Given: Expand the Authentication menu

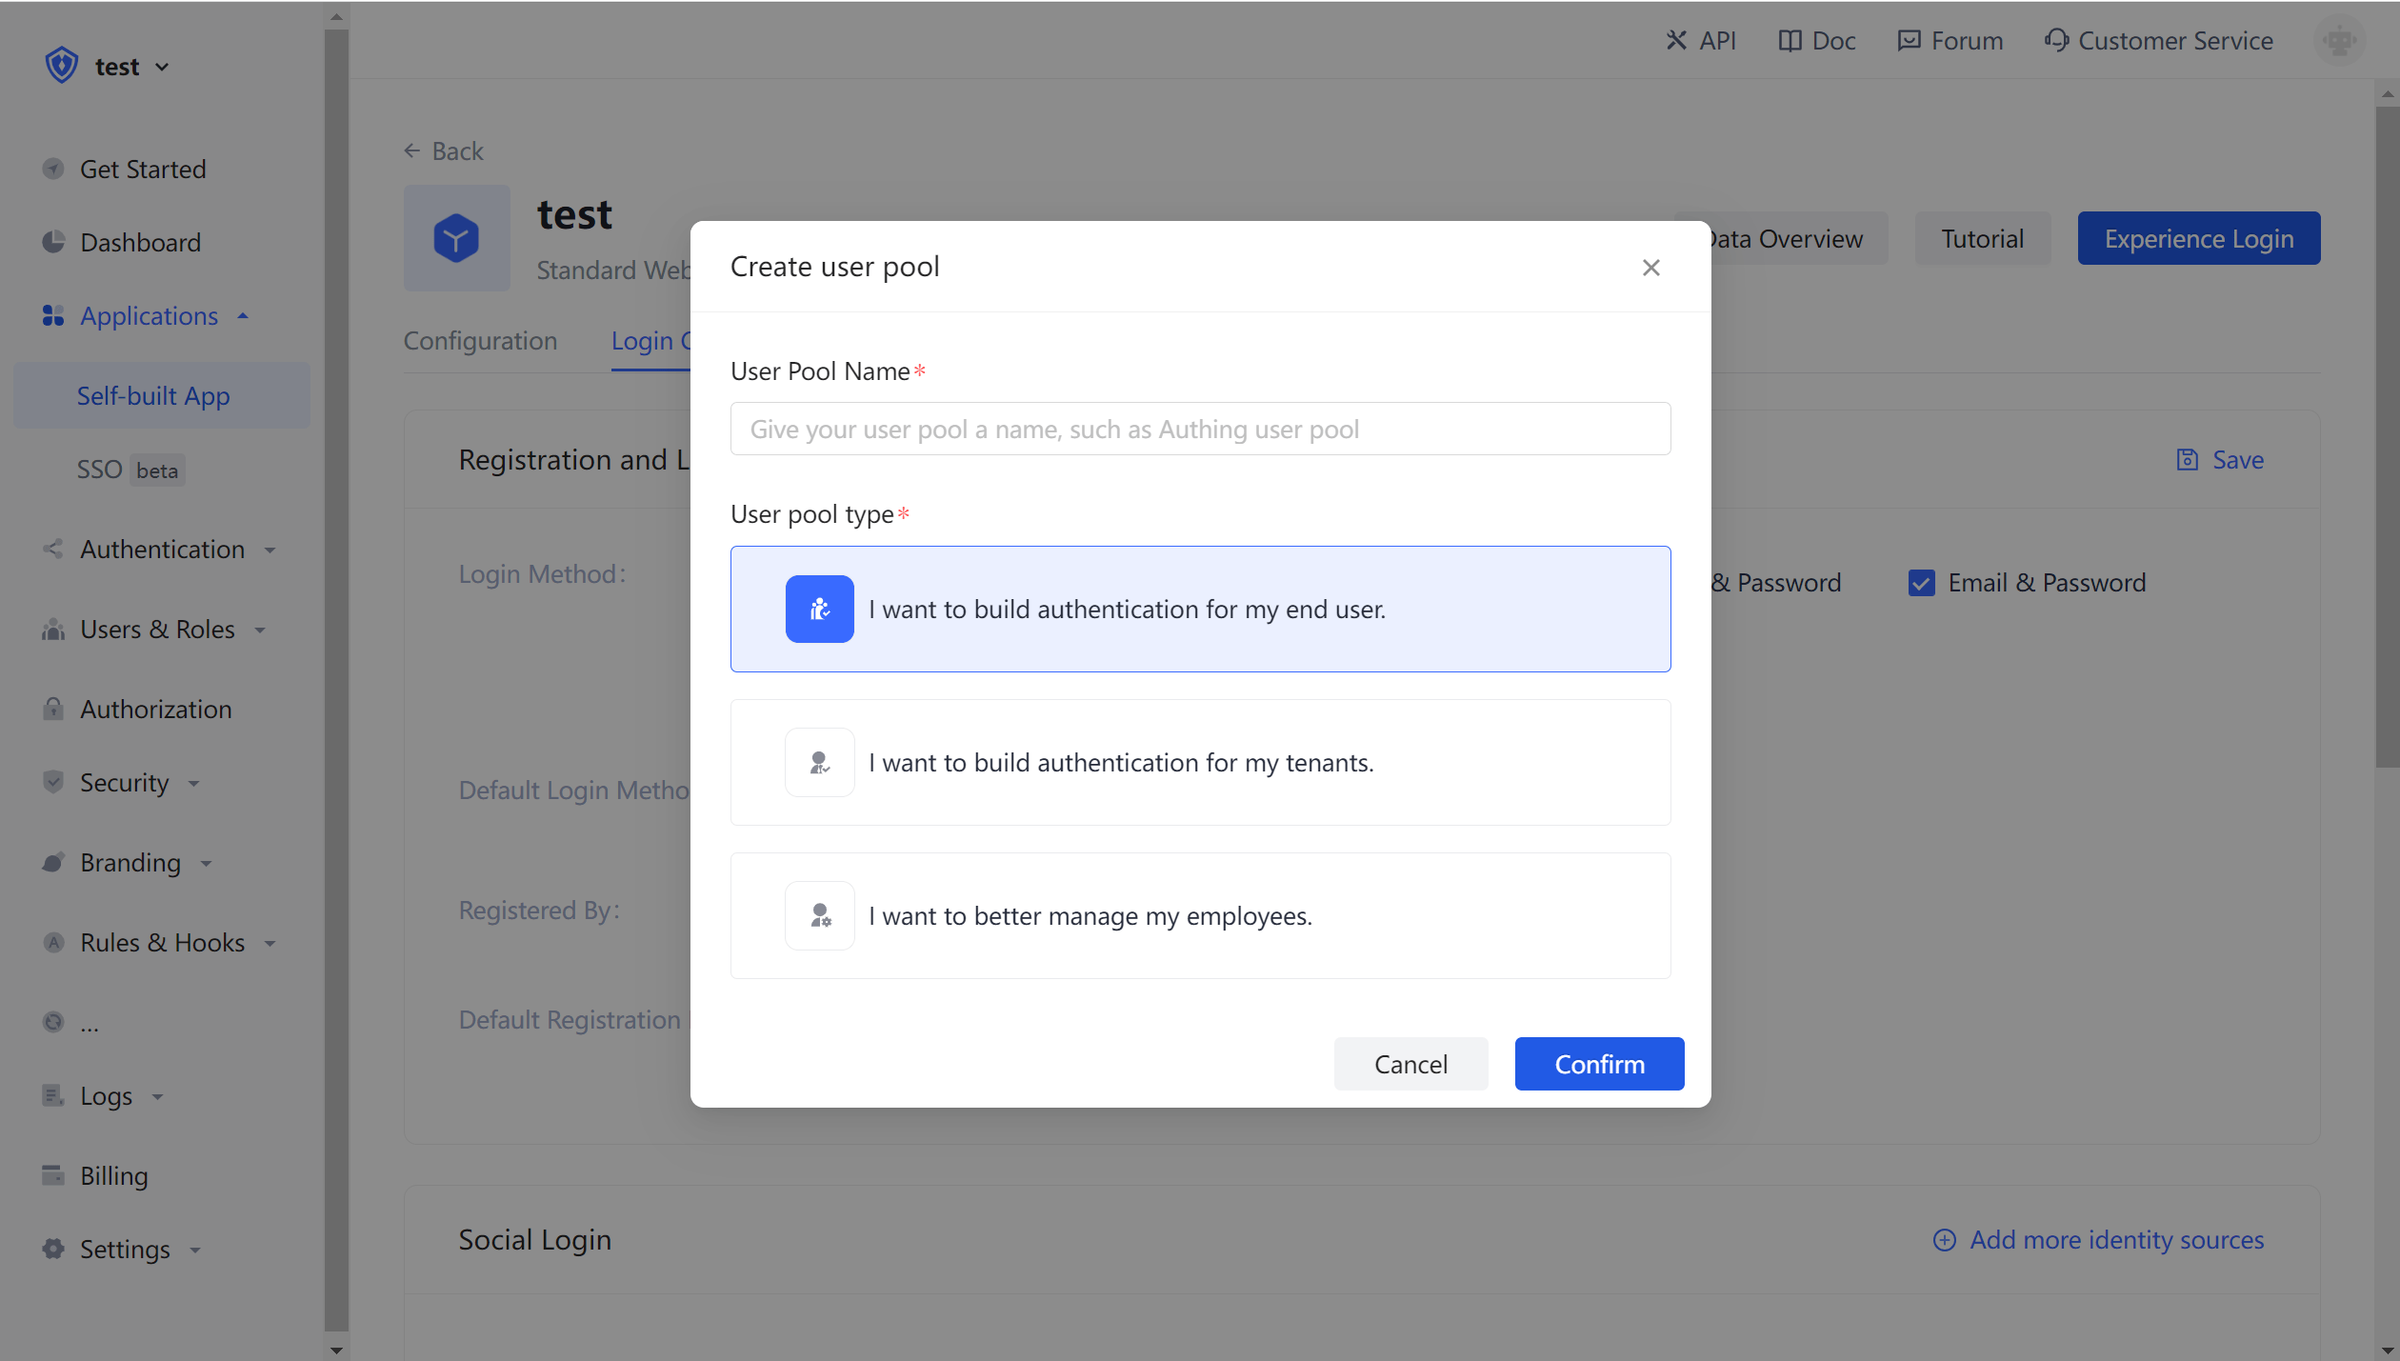Looking at the screenshot, I should pyautogui.click(x=270, y=550).
